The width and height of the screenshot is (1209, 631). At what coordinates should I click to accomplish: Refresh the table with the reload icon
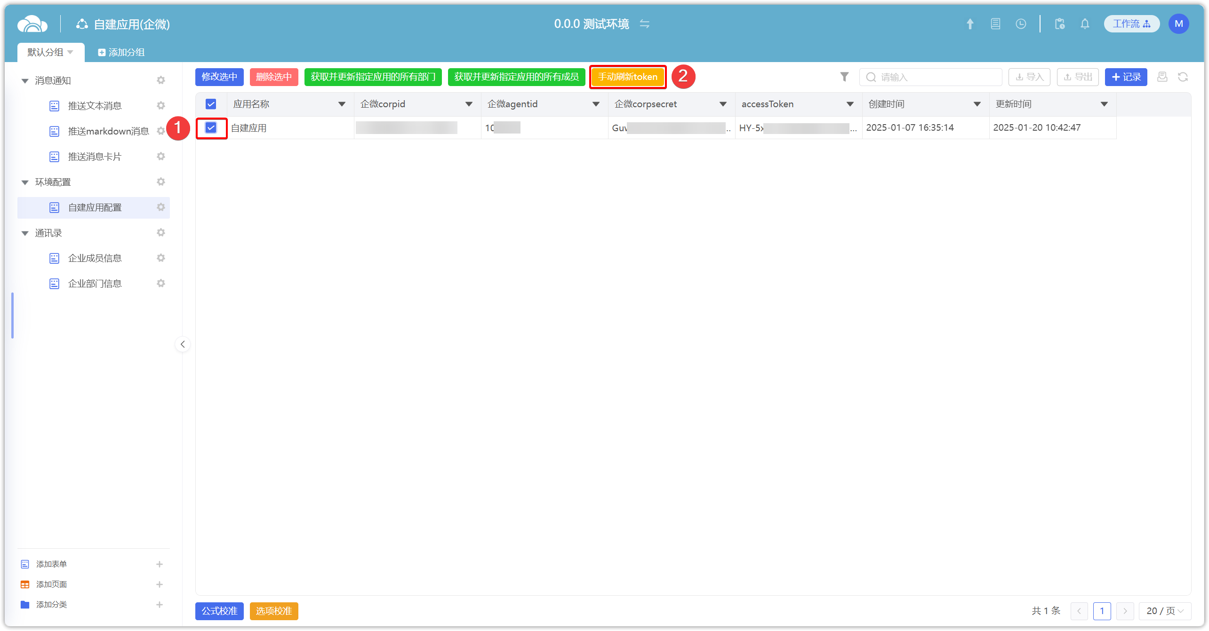pos(1183,77)
